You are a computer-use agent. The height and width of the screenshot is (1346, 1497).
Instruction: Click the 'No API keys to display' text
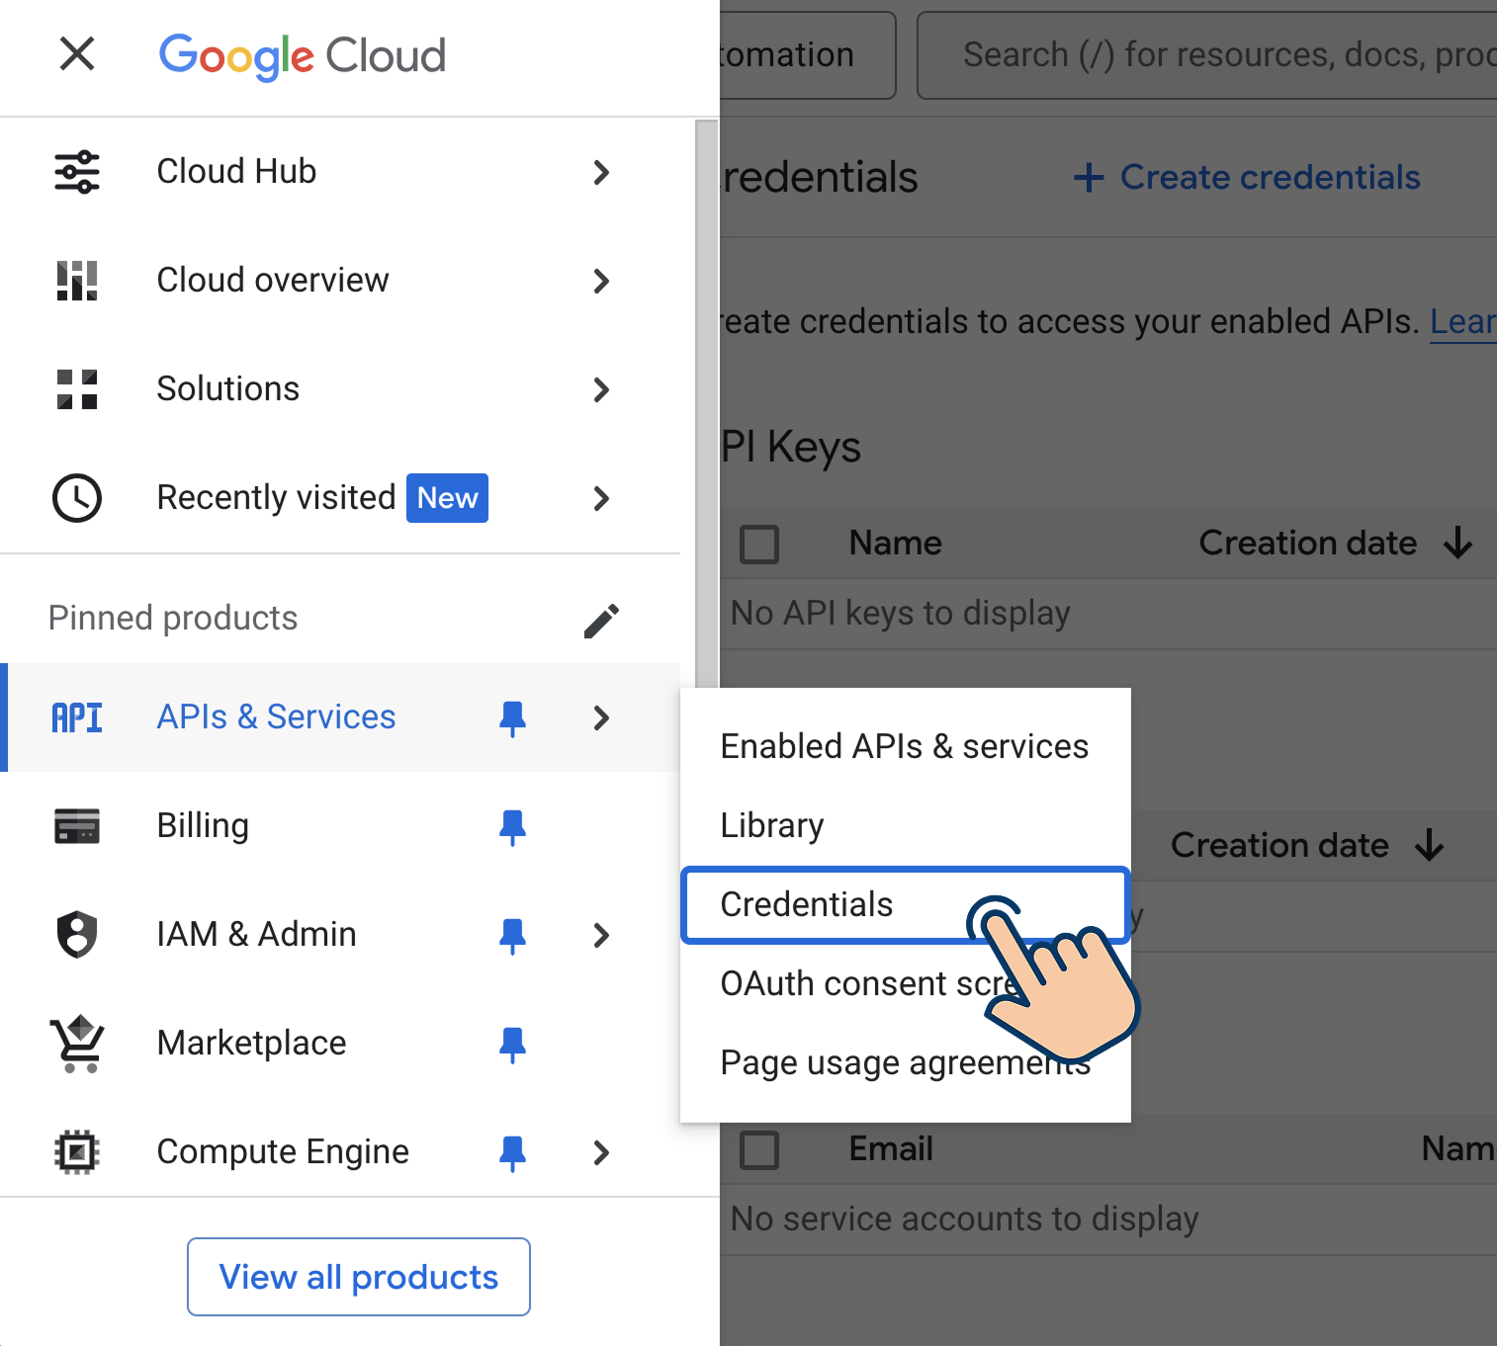[900, 614]
